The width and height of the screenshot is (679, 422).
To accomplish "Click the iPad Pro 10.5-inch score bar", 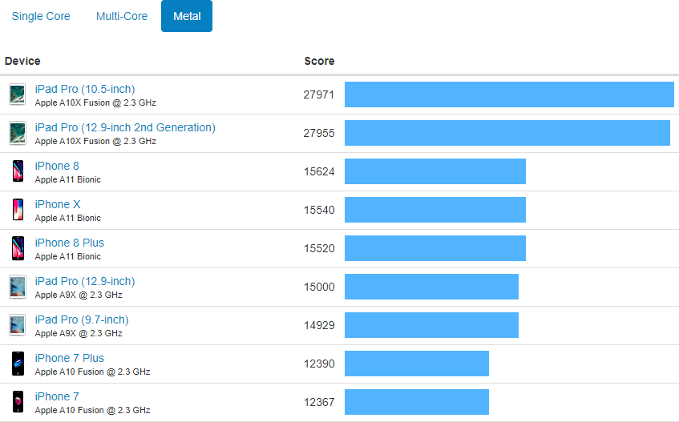I will (509, 94).
